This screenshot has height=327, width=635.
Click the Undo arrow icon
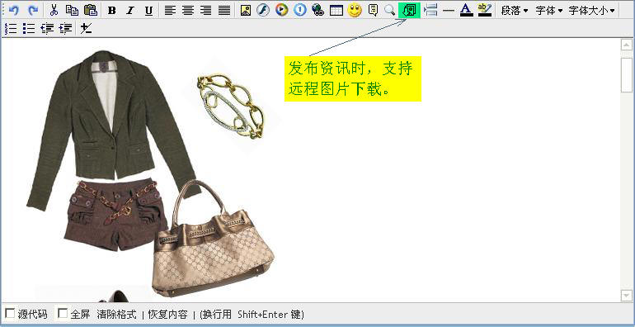click(14, 10)
